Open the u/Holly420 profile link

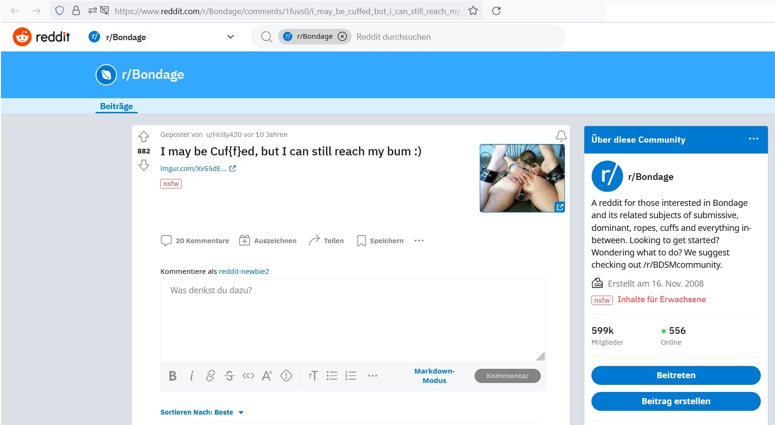(x=224, y=135)
